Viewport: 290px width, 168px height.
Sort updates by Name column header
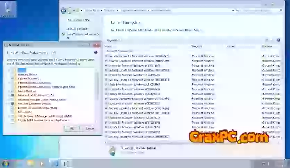coord(108,46)
